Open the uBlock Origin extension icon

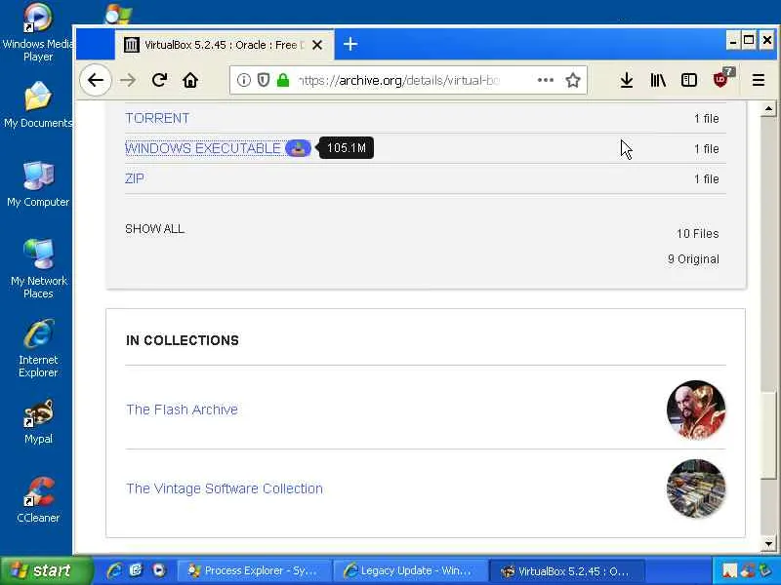pos(721,80)
